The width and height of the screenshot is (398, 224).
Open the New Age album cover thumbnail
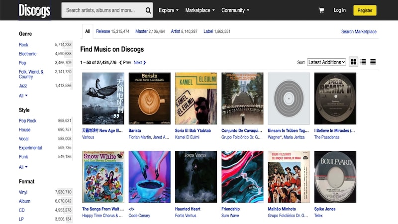(x=103, y=99)
